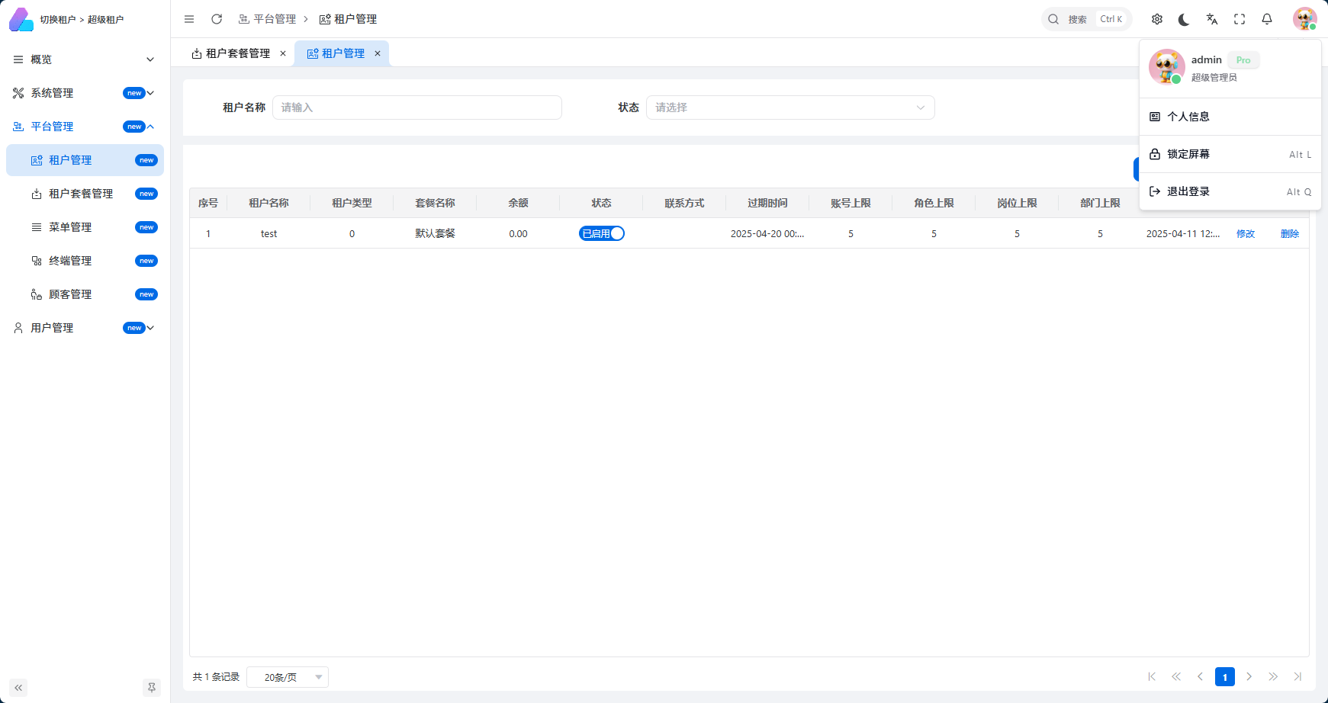
Task: Click the 租户名称 input field
Action: [x=417, y=108]
